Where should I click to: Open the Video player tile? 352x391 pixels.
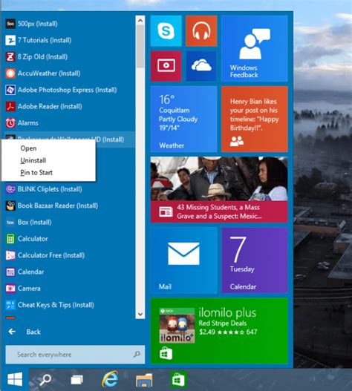(x=166, y=66)
